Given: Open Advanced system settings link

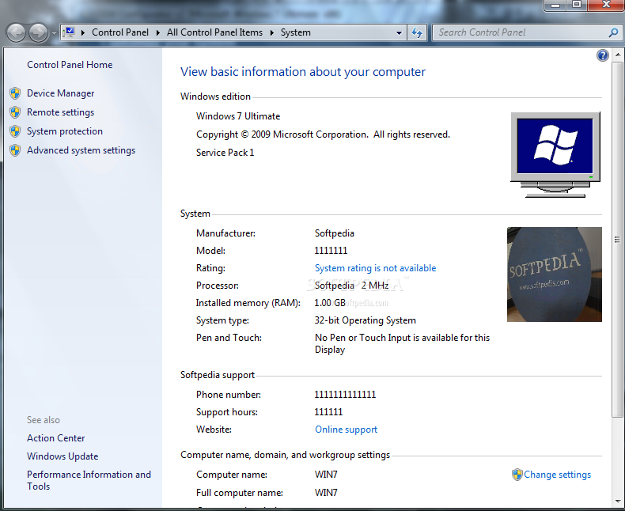Looking at the screenshot, I should pyautogui.click(x=81, y=150).
